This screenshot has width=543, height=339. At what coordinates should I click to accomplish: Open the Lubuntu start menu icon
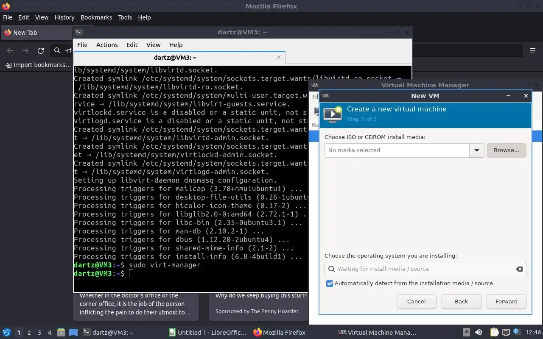pos(7,333)
